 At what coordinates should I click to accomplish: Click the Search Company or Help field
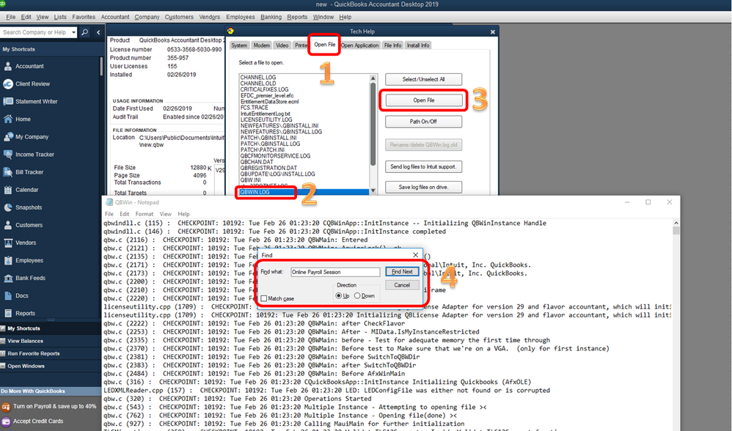click(x=35, y=32)
